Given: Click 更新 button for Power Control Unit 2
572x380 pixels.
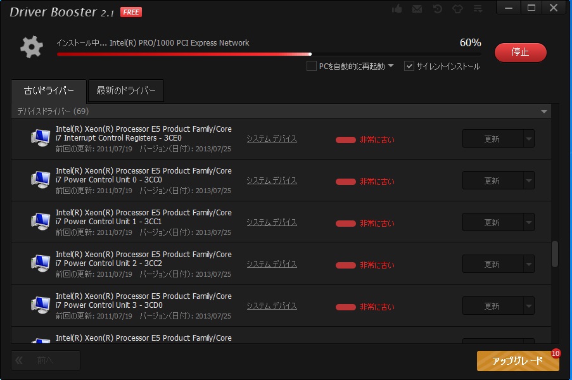Looking at the screenshot, I should coord(493,264).
